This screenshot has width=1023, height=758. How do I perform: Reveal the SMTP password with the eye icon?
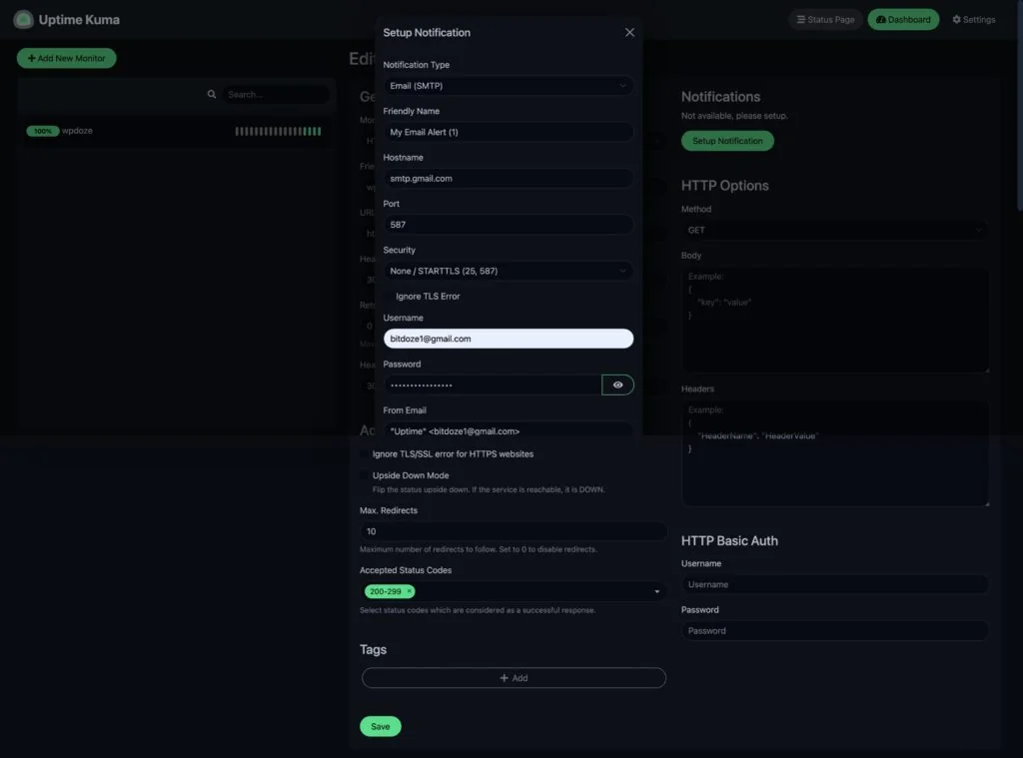pos(618,384)
